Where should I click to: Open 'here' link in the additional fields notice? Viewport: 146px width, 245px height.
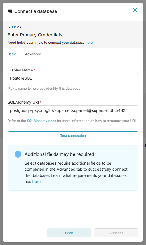coord(36,182)
